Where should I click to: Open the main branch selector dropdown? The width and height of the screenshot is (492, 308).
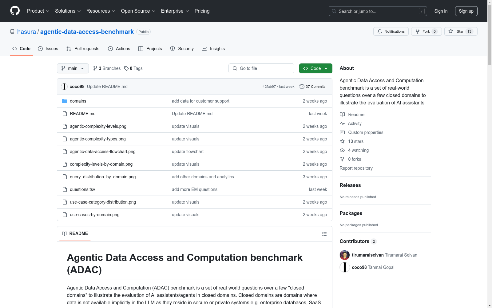tap(73, 68)
